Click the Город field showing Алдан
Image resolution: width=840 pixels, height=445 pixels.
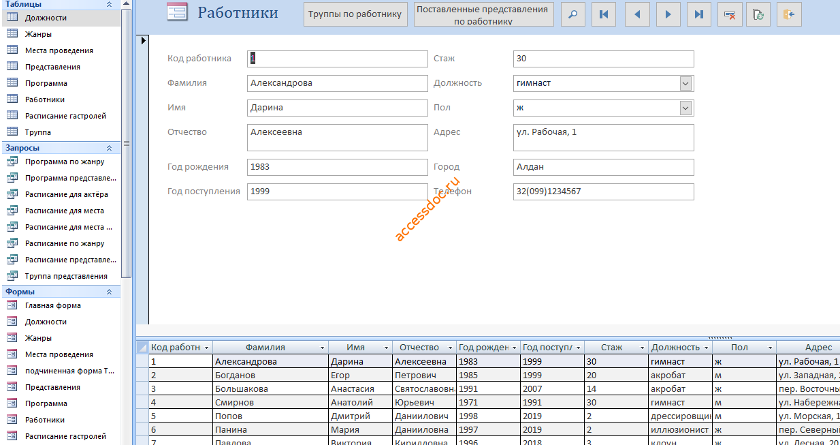point(604,167)
